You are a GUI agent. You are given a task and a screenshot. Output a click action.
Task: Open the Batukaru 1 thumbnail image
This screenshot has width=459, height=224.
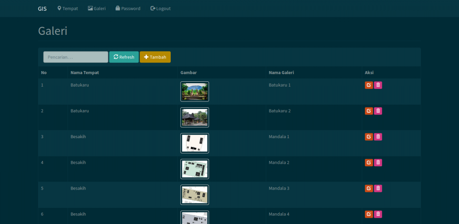tap(195, 91)
